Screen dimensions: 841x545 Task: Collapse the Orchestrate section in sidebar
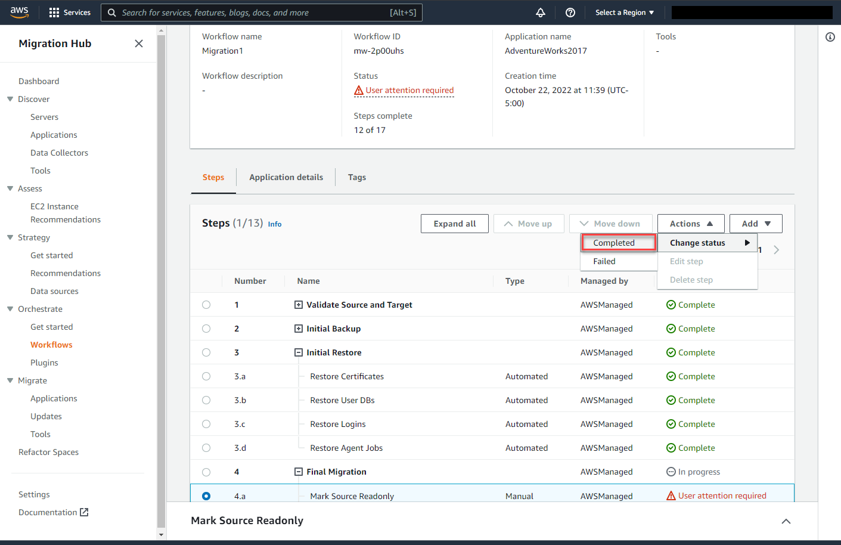click(10, 309)
